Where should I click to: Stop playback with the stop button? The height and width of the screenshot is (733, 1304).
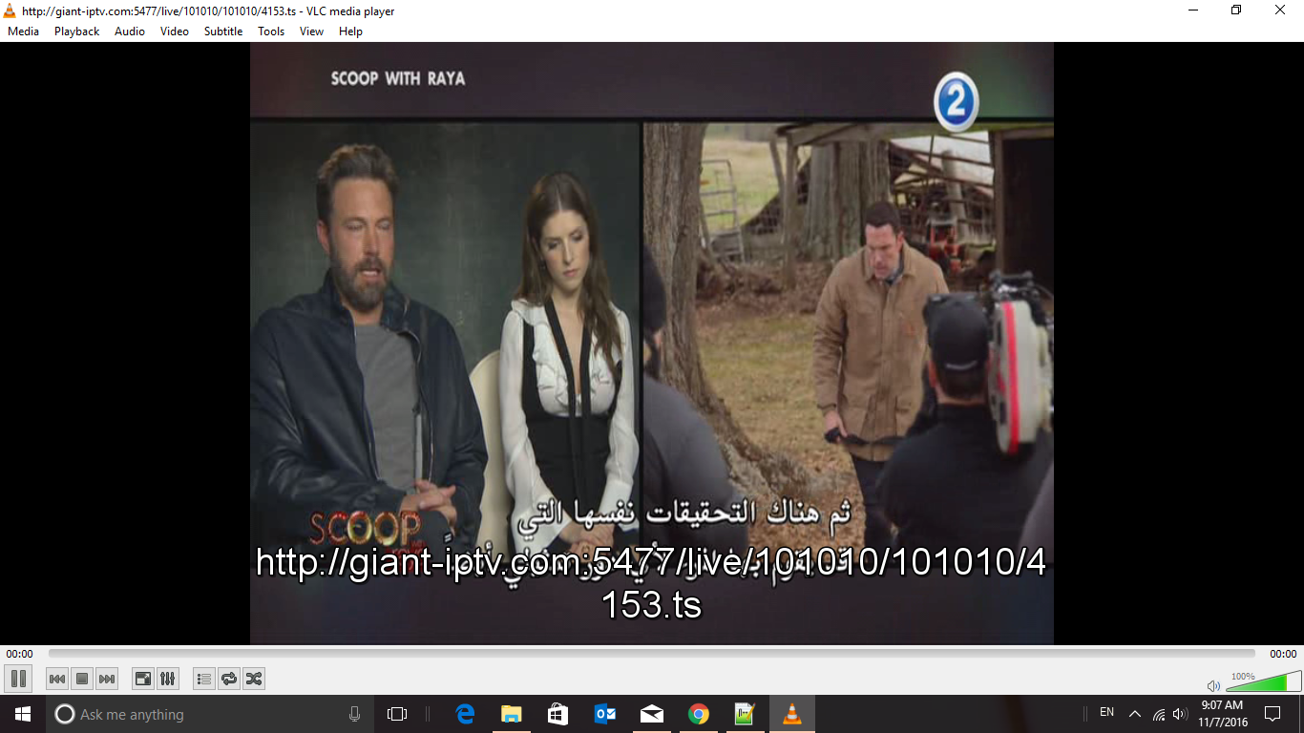[82, 679]
